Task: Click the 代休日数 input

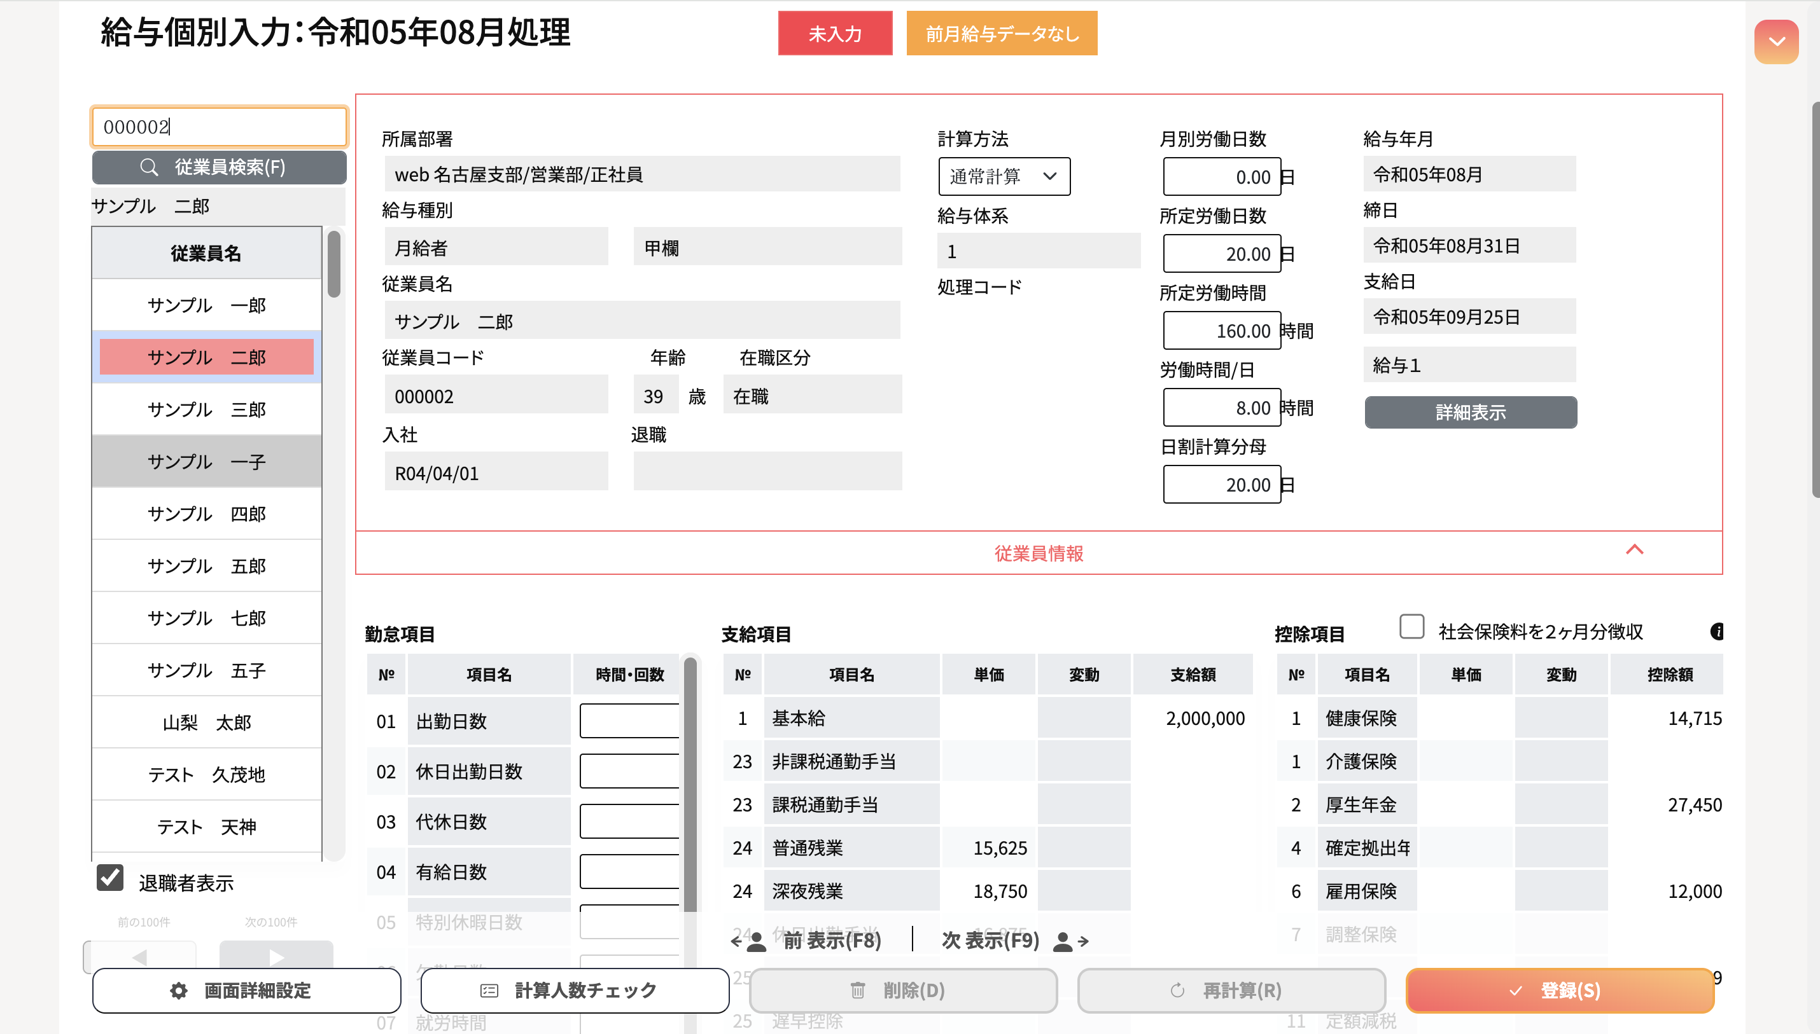Action: tap(629, 822)
